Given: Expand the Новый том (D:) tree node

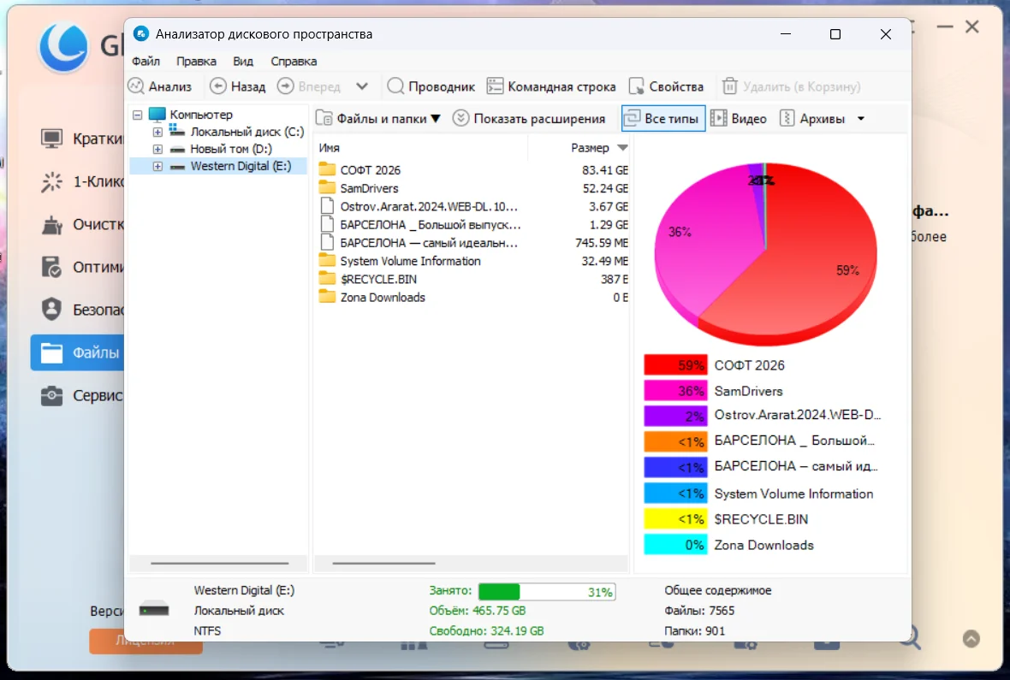Looking at the screenshot, I should click(x=157, y=150).
